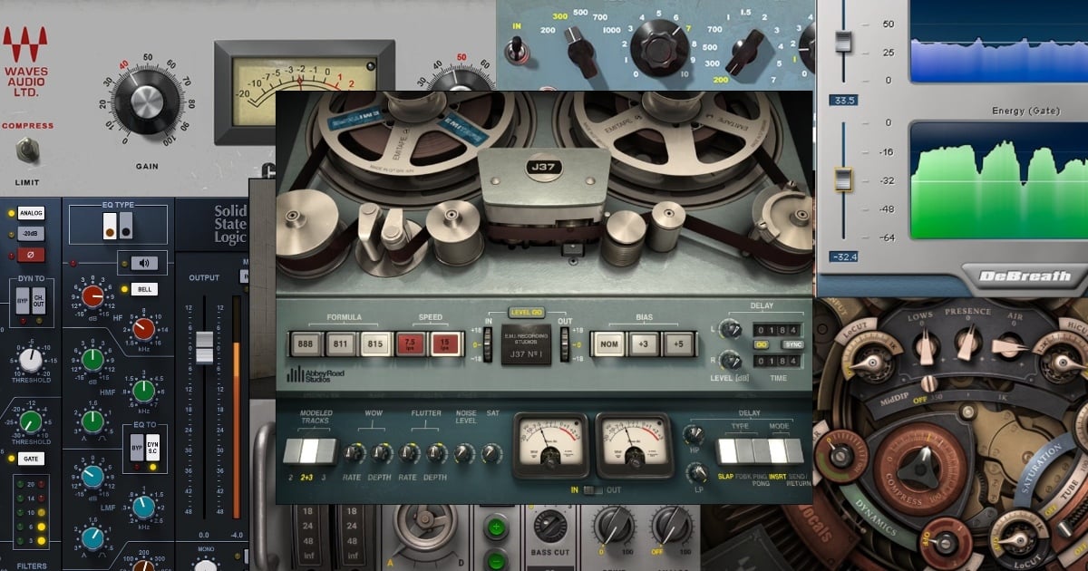Screen dimensions: 1088x571
Task: Click the DeBreath lower threshold fader at -32.4
Action: click(844, 179)
